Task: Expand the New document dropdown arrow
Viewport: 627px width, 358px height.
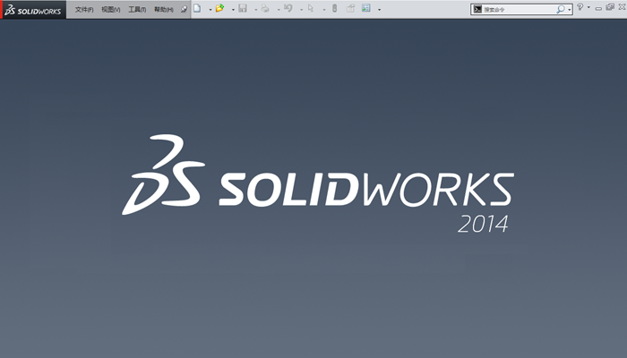Action: [210, 10]
